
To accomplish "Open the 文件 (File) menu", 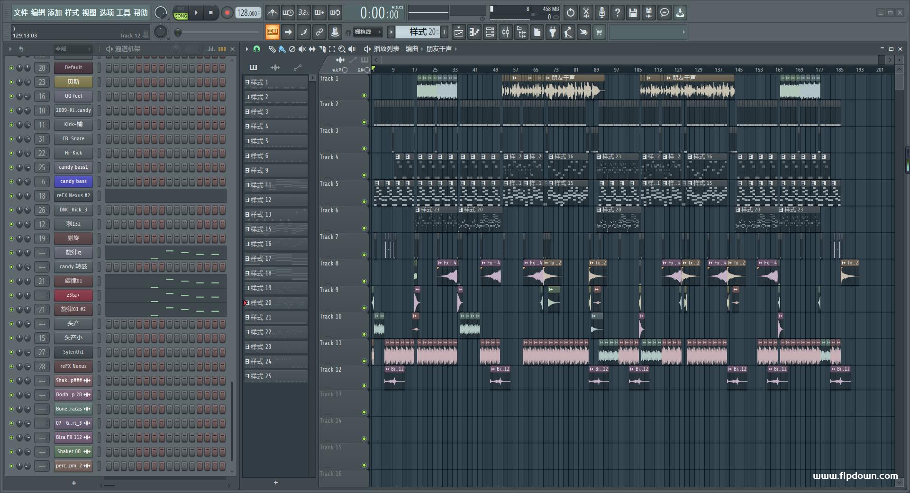I will point(20,13).
